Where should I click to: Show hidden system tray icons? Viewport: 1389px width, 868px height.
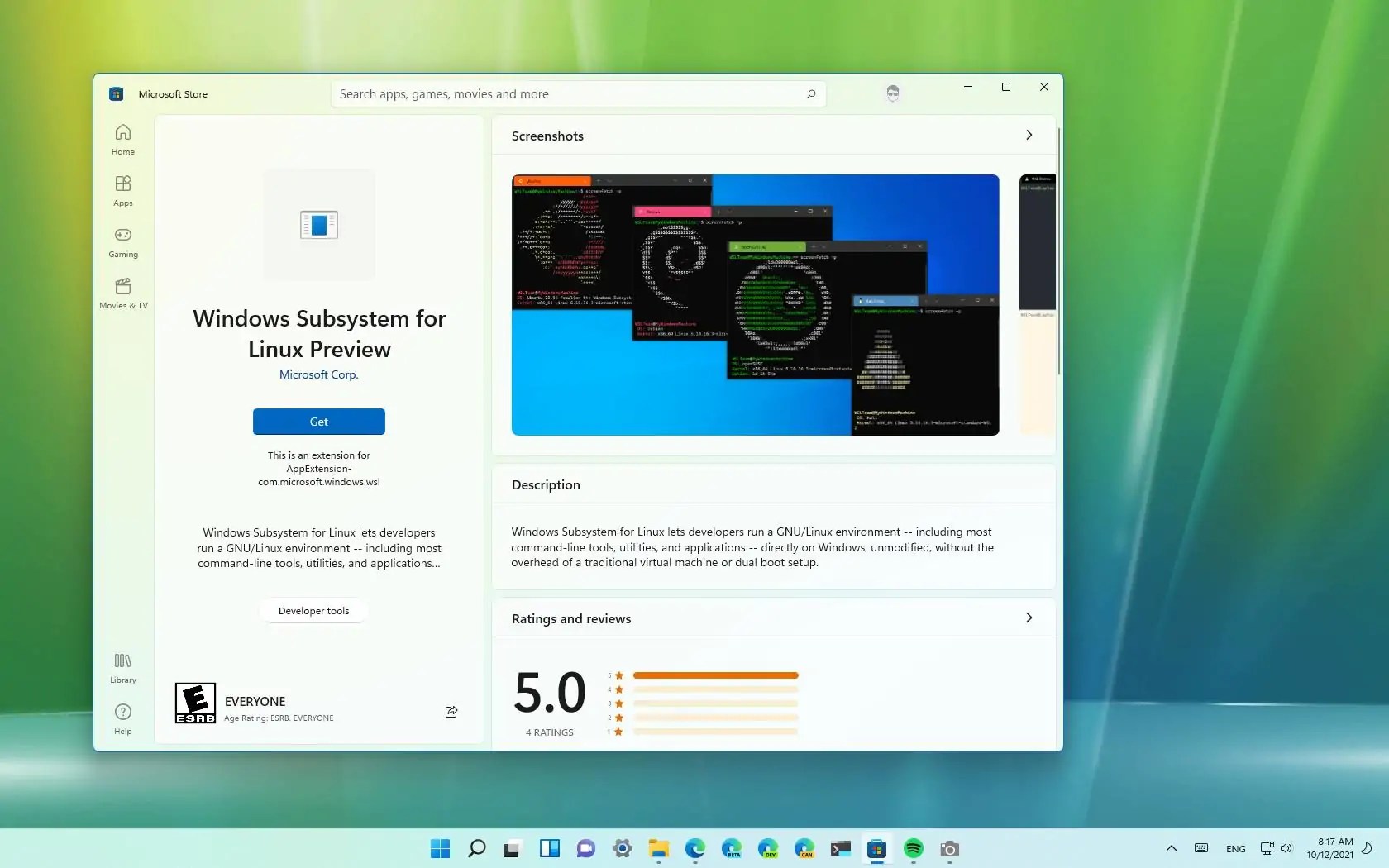pos(1170,848)
